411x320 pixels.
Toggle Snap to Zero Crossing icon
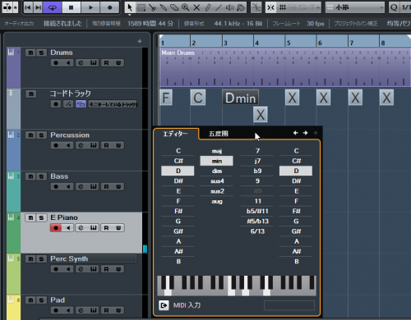(256, 7)
